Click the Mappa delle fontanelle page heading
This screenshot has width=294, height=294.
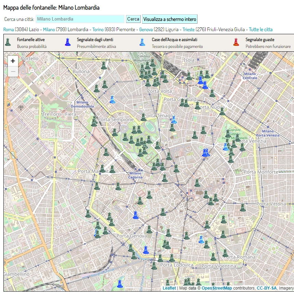[51, 8]
